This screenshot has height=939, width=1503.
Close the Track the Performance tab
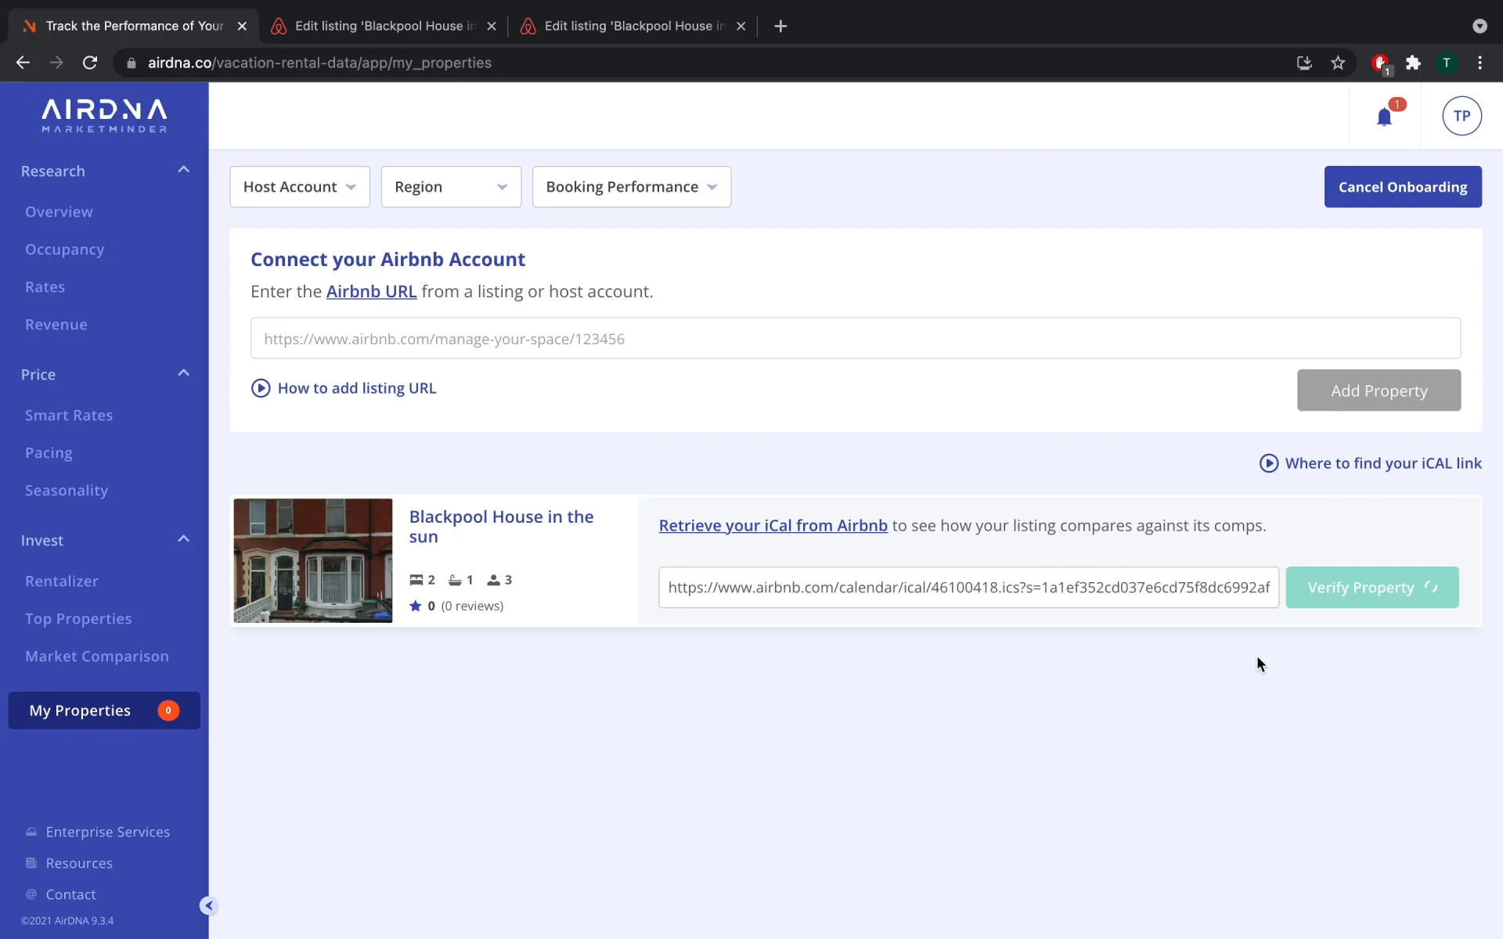coord(242,26)
